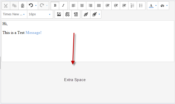The height and width of the screenshot is (104, 175).
Task: Undo the last edit
Action: 31,5
